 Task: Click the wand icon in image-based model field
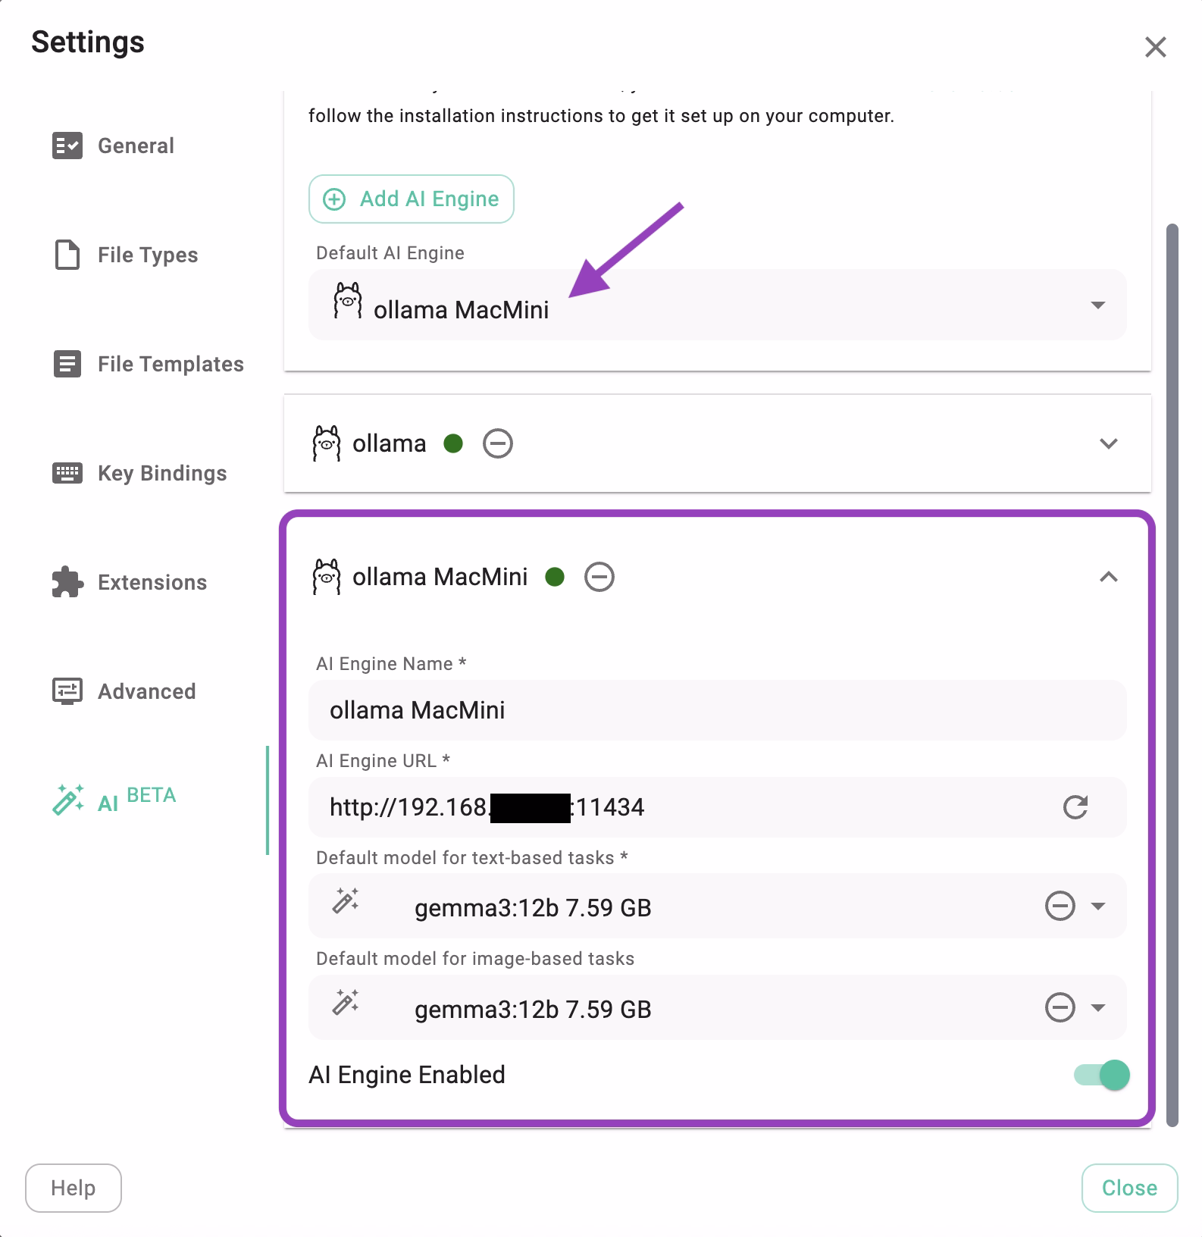pyautogui.click(x=346, y=1002)
